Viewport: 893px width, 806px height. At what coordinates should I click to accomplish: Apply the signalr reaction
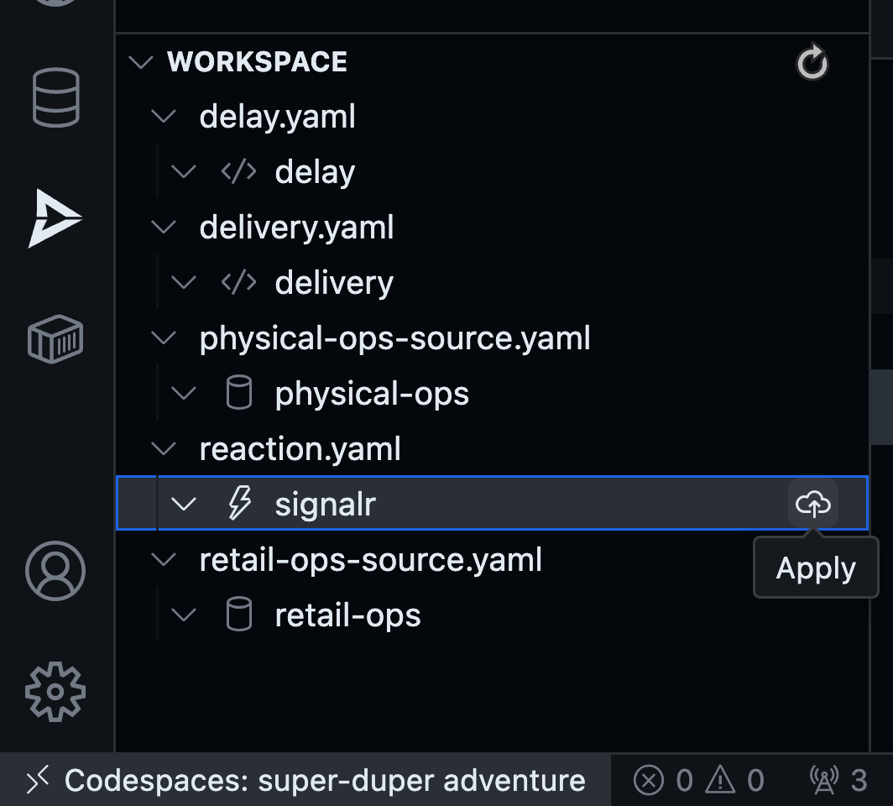point(811,503)
